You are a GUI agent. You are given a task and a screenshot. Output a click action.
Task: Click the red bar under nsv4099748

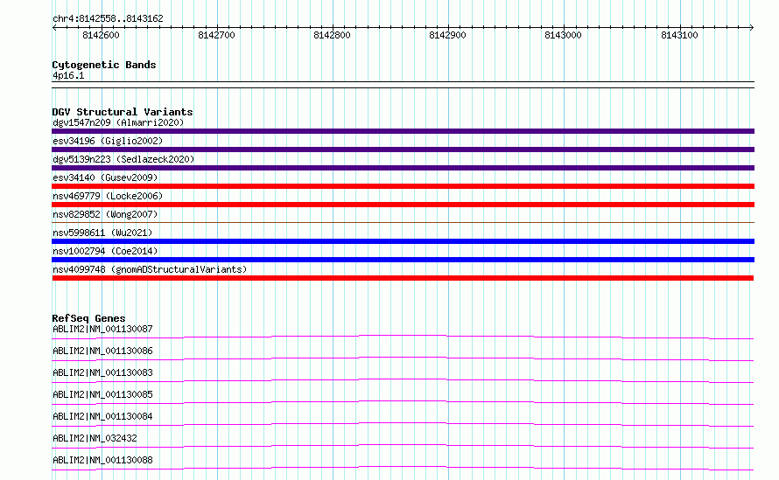coord(403,278)
